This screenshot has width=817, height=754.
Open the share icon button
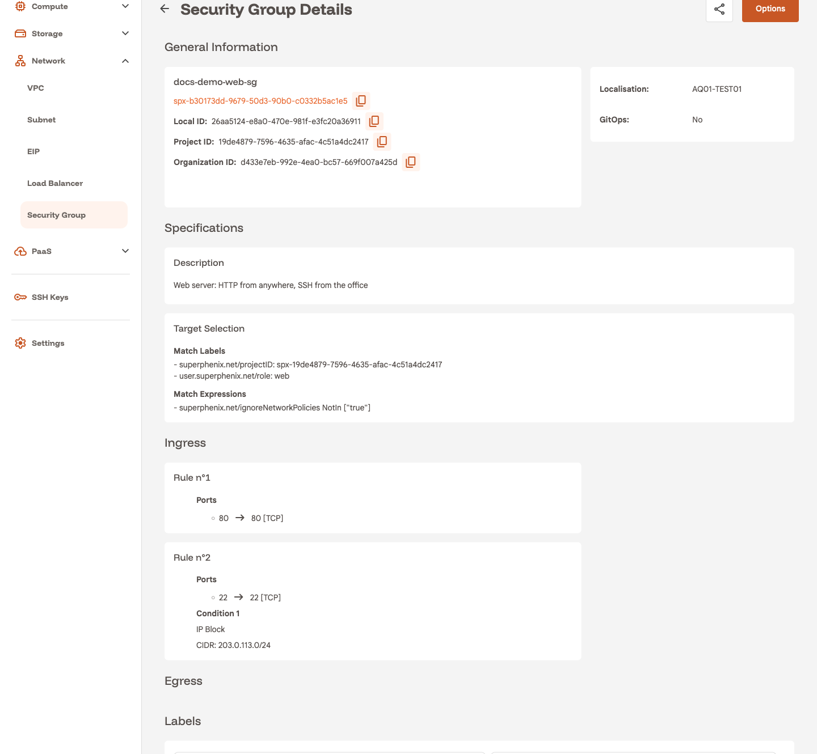(x=719, y=9)
